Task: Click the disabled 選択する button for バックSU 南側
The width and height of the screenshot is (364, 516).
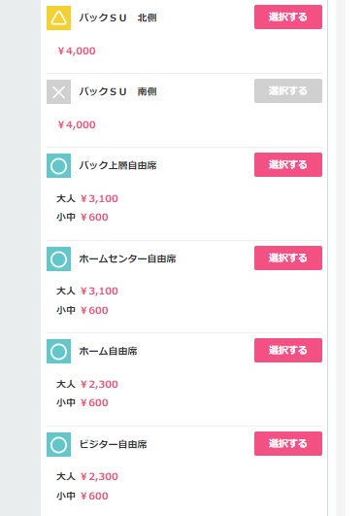Action: (288, 90)
